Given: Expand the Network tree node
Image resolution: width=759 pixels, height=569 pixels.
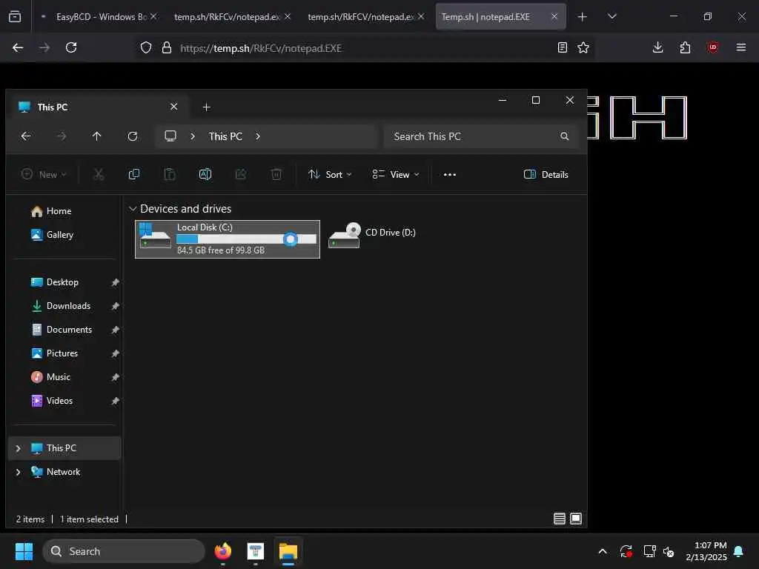Looking at the screenshot, I should (x=18, y=472).
